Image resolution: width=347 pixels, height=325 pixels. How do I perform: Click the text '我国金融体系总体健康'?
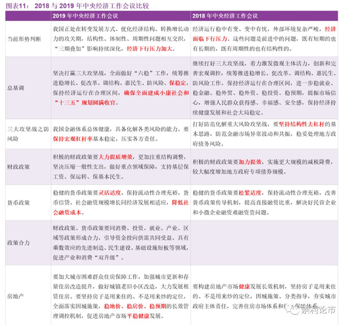pos(81,129)
